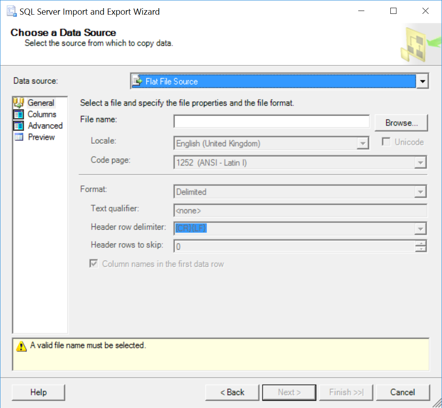
Task: Select the Advanced page label
Action: 45,126
